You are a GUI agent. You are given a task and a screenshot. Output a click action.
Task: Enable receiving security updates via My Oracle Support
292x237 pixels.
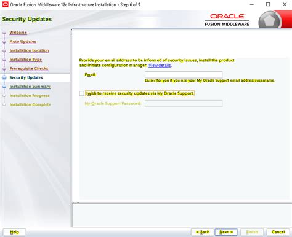click(81, 93)
